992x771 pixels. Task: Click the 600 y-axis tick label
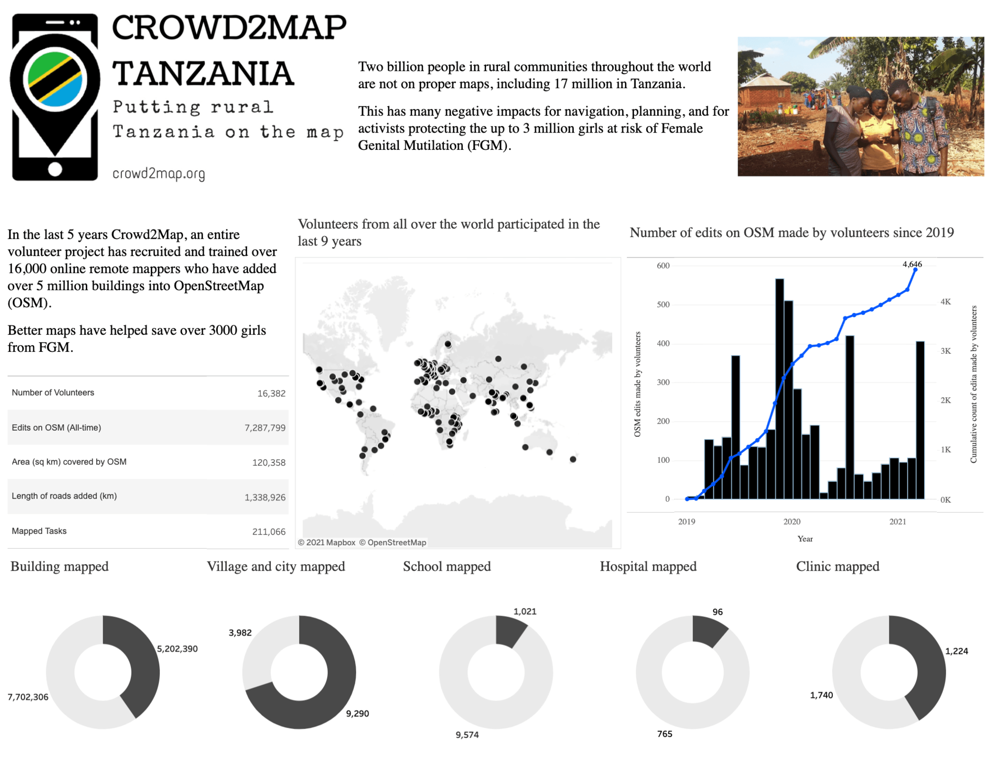pos(663,265)
